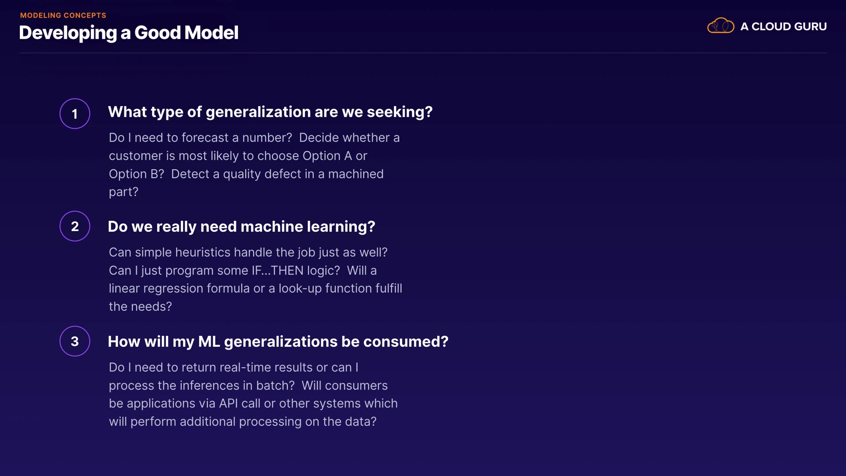Click the MODELING CONCEPTS section label
Screen dimensions: 846x476
click(63, 15)
